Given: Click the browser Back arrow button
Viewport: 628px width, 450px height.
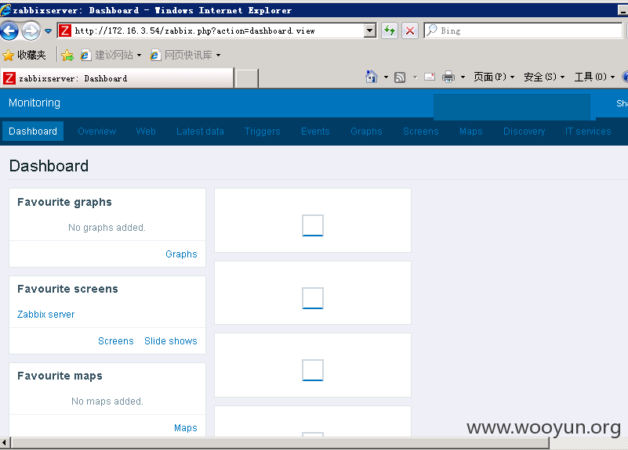Looking at the screenshot, I should [9, 31].
